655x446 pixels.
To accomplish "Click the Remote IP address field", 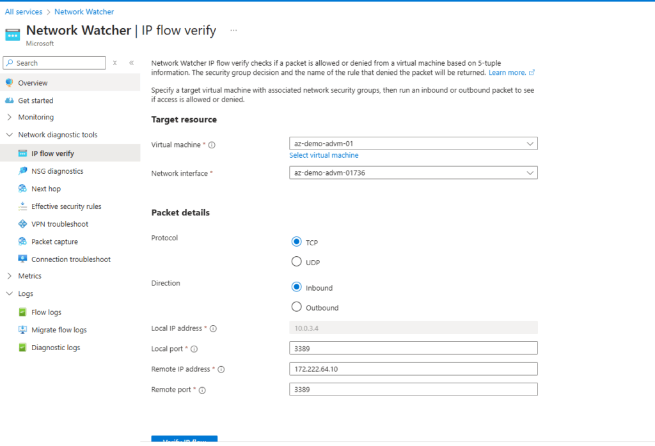I will tap(413, 369).
